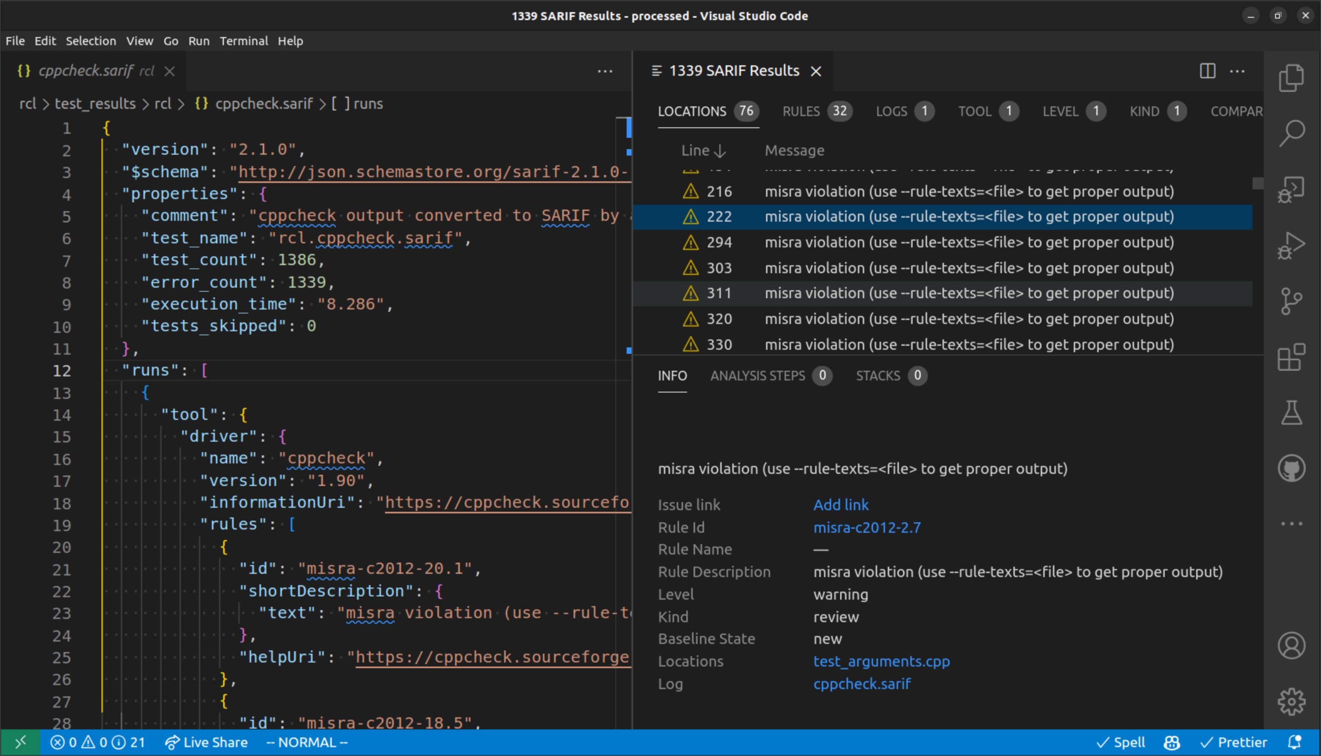Viewport: 1321px width, 756px height.
Task: Open the Go menu
Action: click(171, 41)
